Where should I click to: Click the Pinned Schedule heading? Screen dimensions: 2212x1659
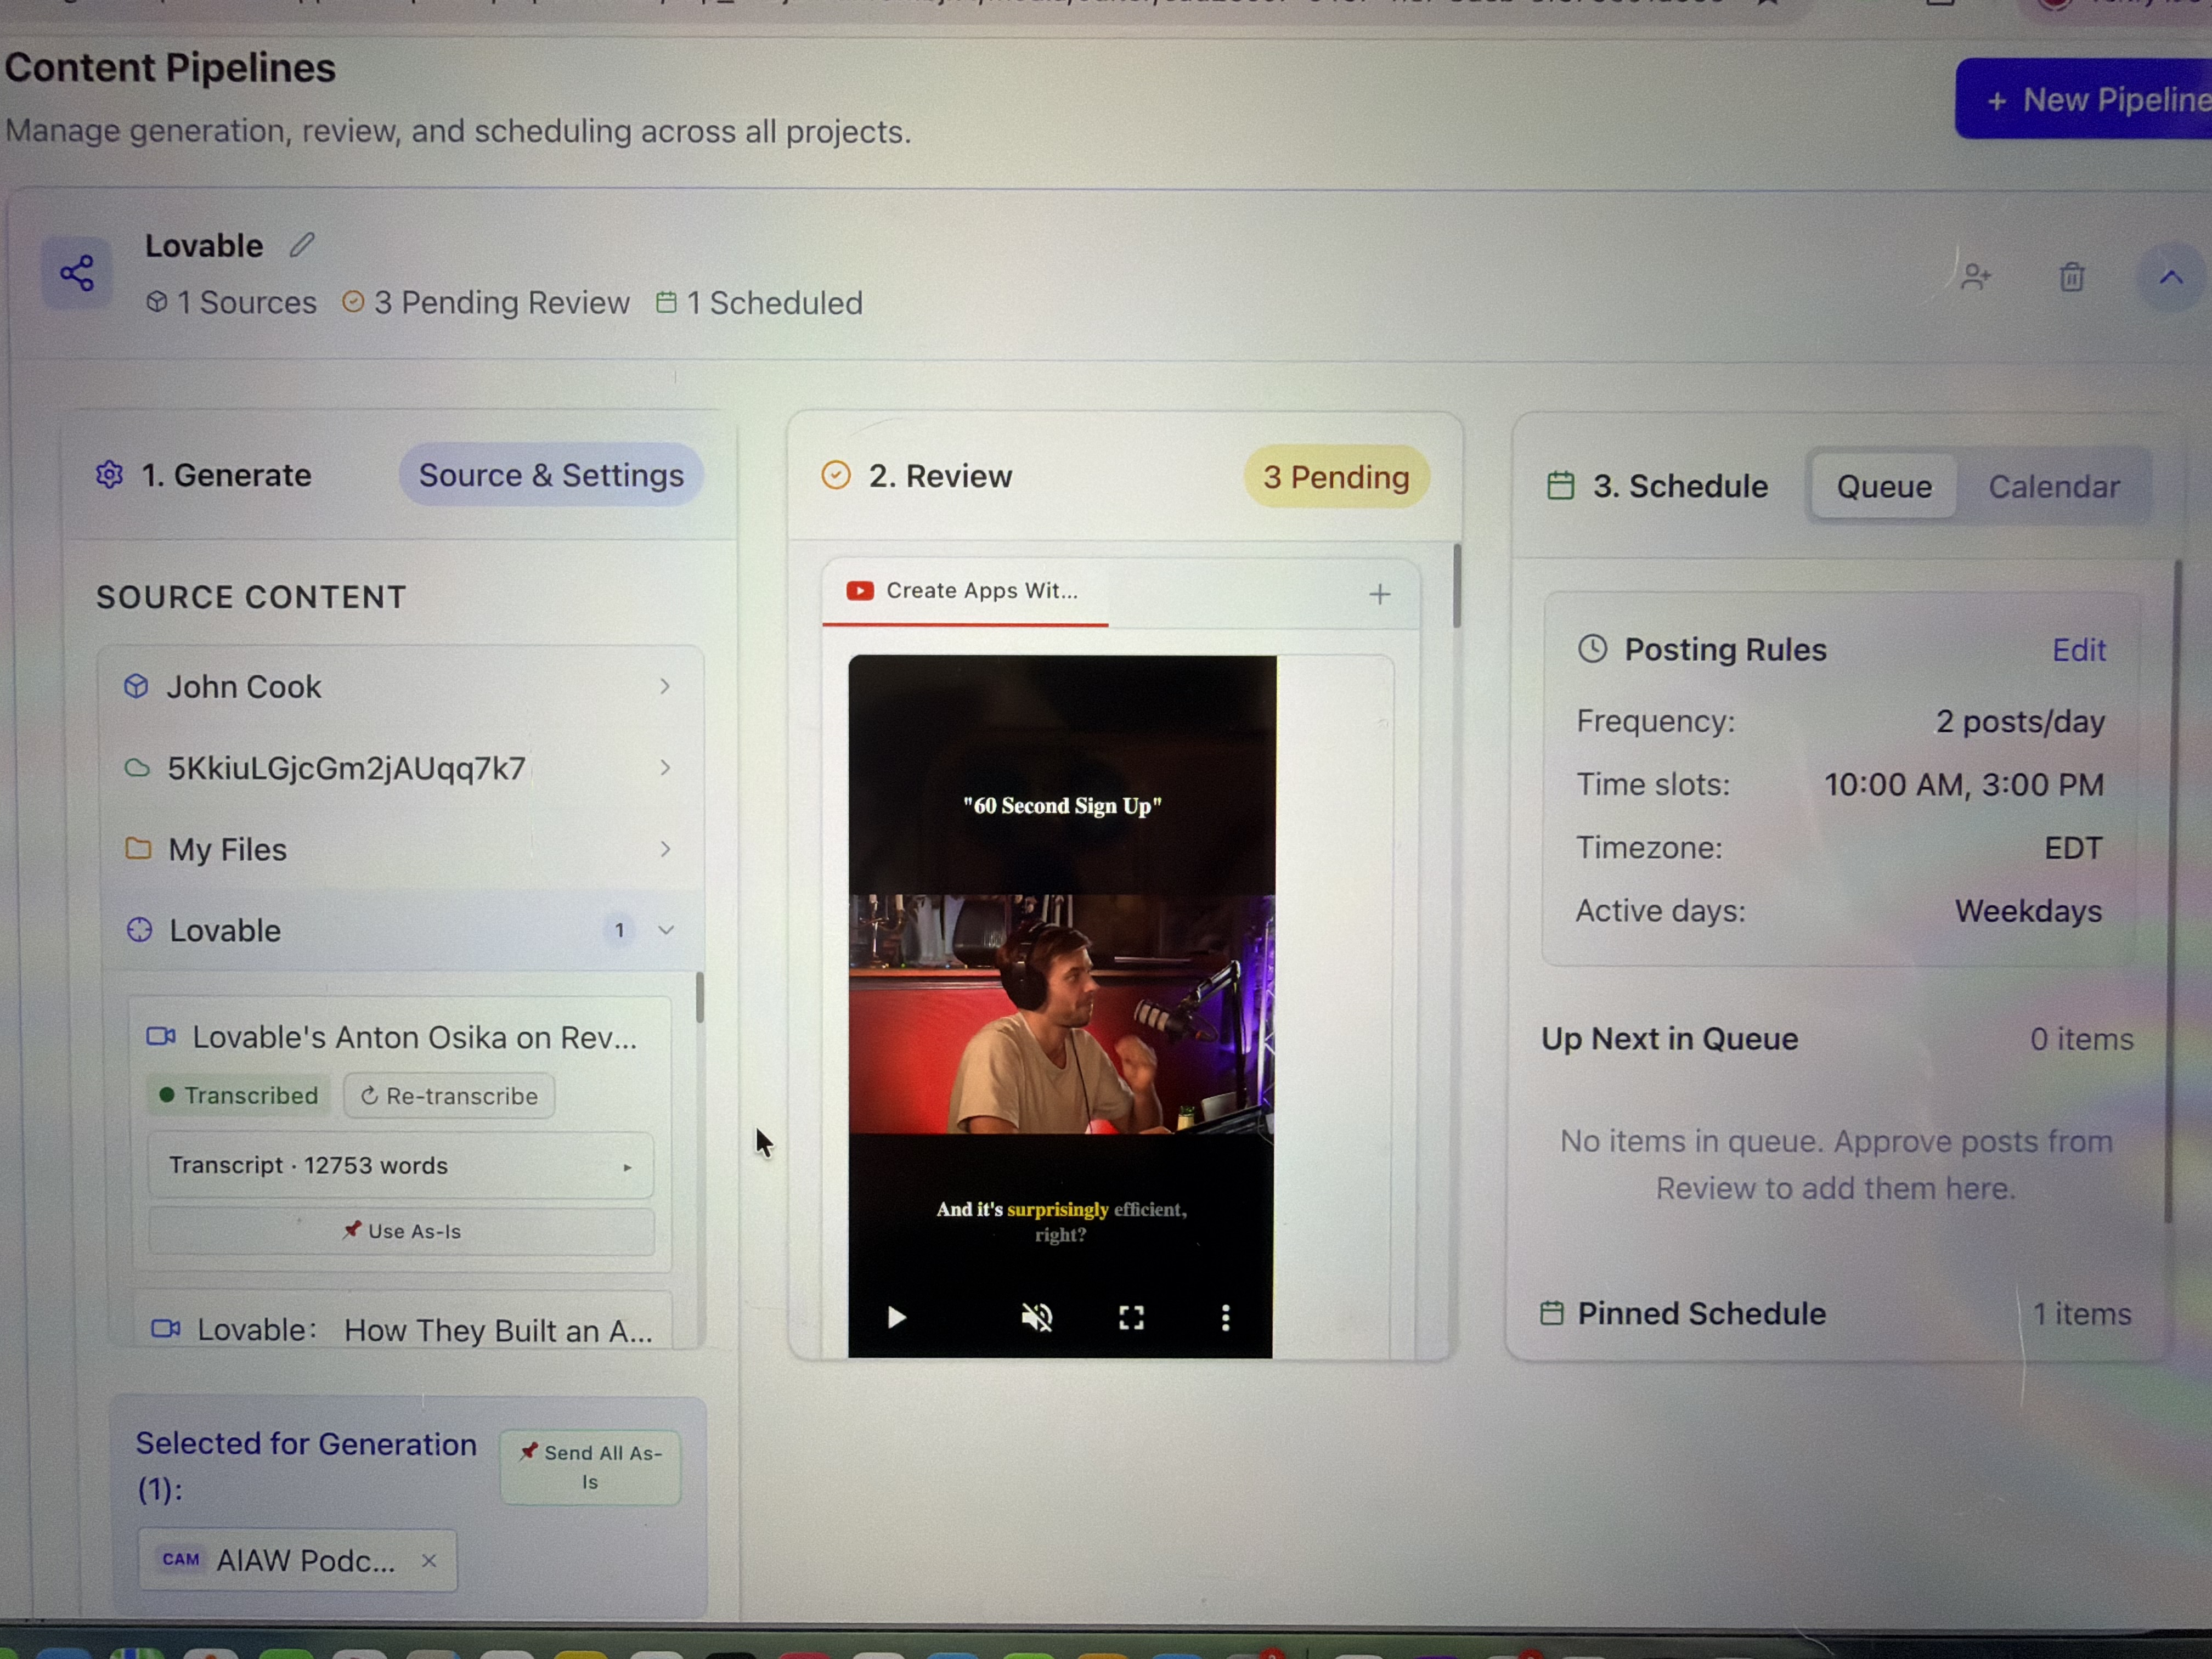click(x=1701, y=1313)
